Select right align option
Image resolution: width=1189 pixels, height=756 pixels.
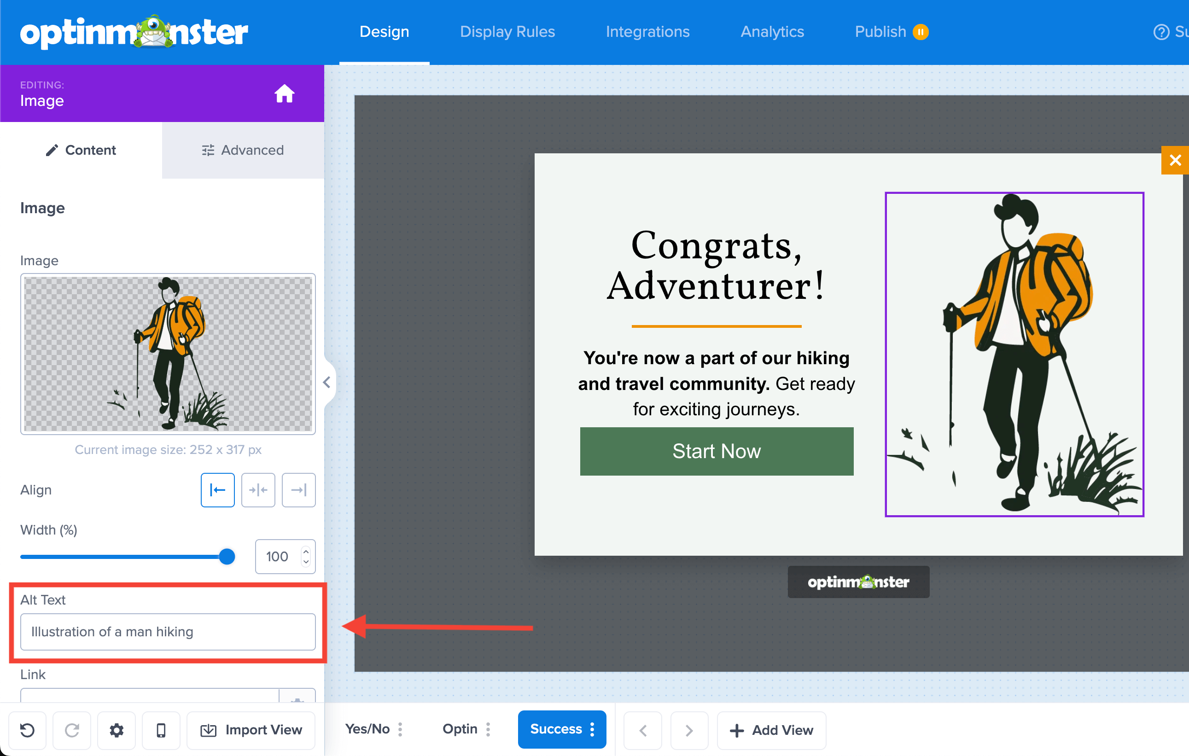tap(298, 490)
